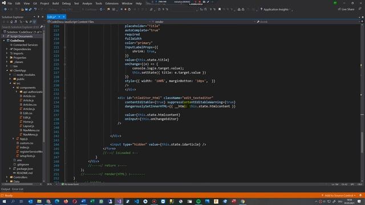
Task: Click the user account avatar
Action: [x=335, y=3]
